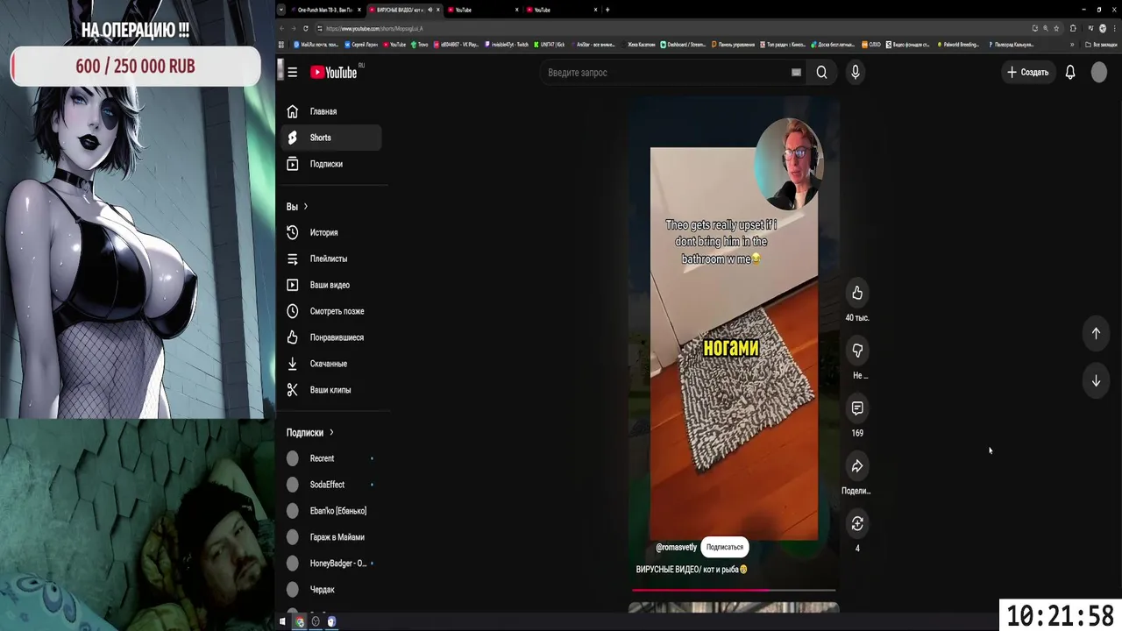
Task: Open the Гараж в Майами channel
Action: point(331,537)
